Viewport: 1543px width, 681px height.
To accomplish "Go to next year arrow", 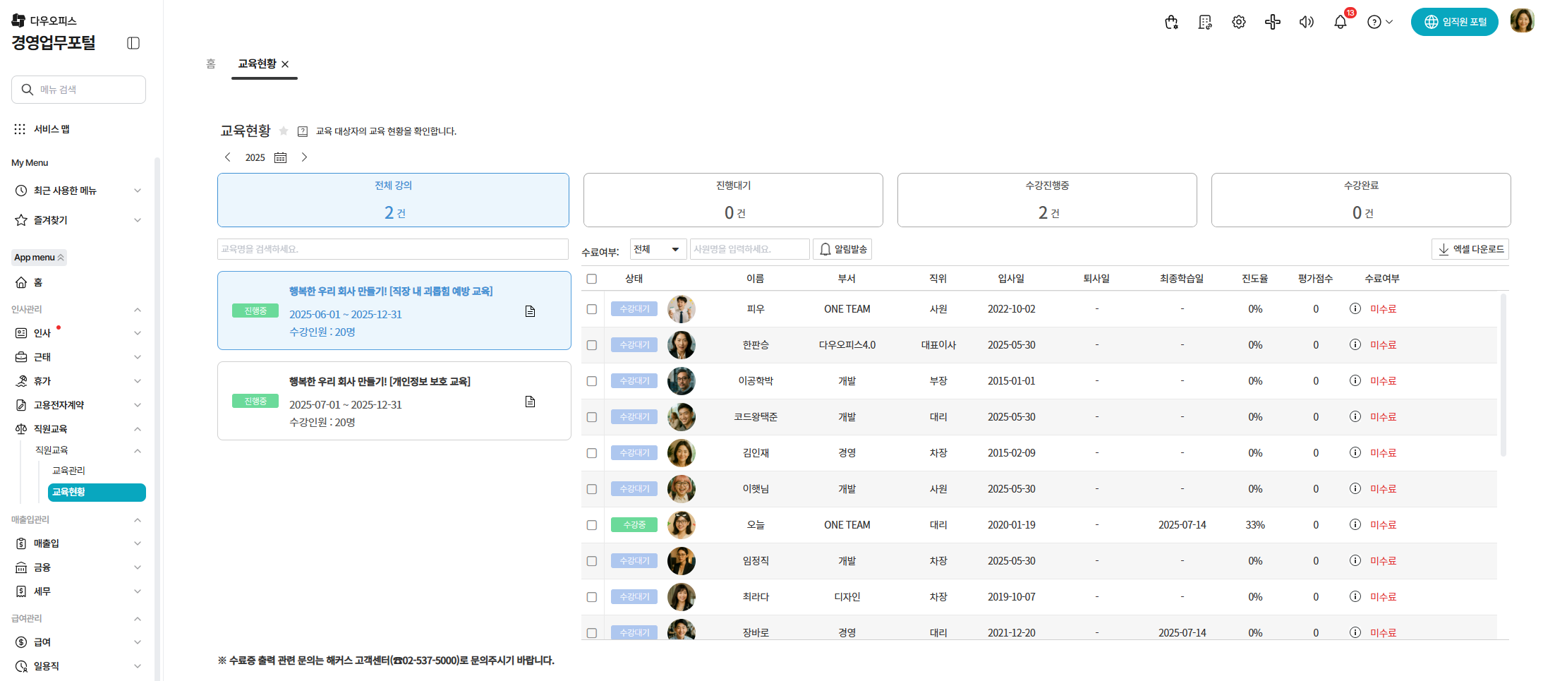I will 304,157.
